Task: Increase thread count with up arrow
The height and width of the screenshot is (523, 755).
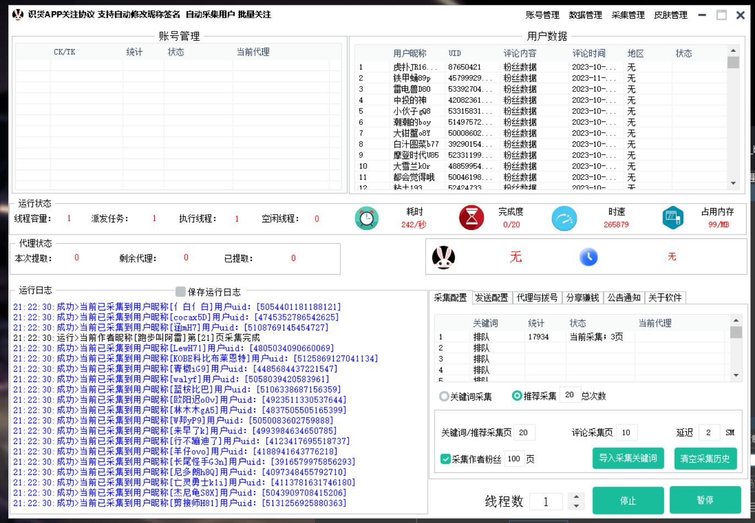Action: coord(576,497)
